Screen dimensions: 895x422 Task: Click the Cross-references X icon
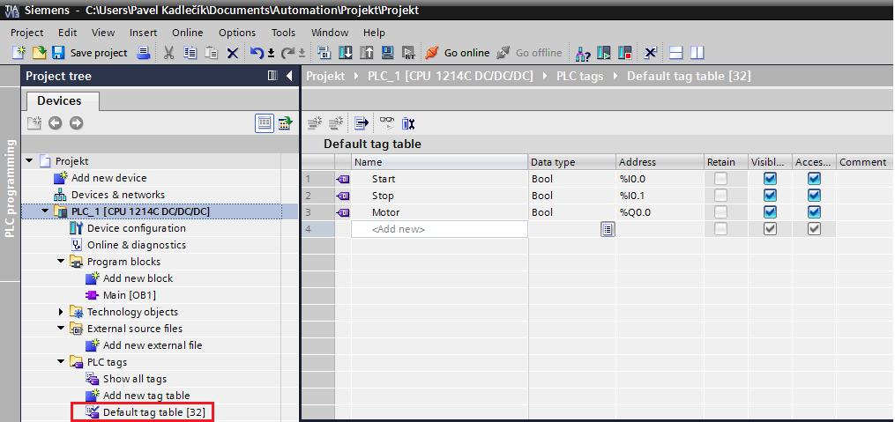coord(651,53)
